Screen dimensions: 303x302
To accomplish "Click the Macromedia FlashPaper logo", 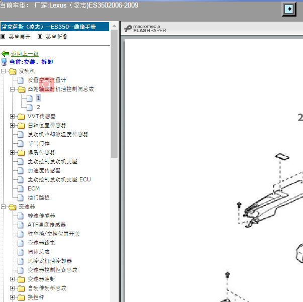I will tap(145, 29).
